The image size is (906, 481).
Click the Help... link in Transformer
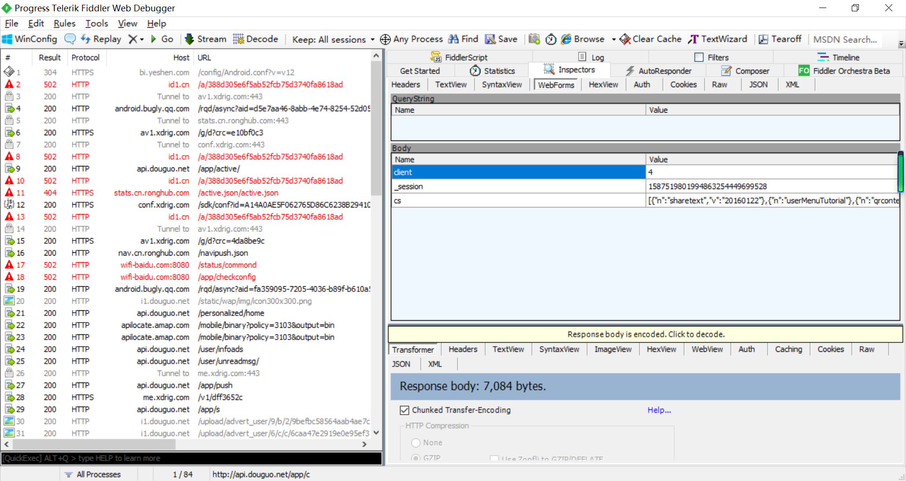tap(659, 410)
